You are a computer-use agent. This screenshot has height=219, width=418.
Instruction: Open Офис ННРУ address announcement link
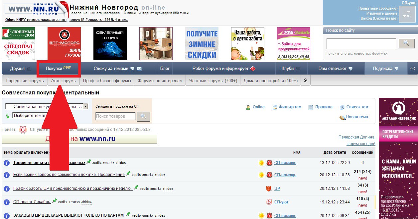[67, 20]
